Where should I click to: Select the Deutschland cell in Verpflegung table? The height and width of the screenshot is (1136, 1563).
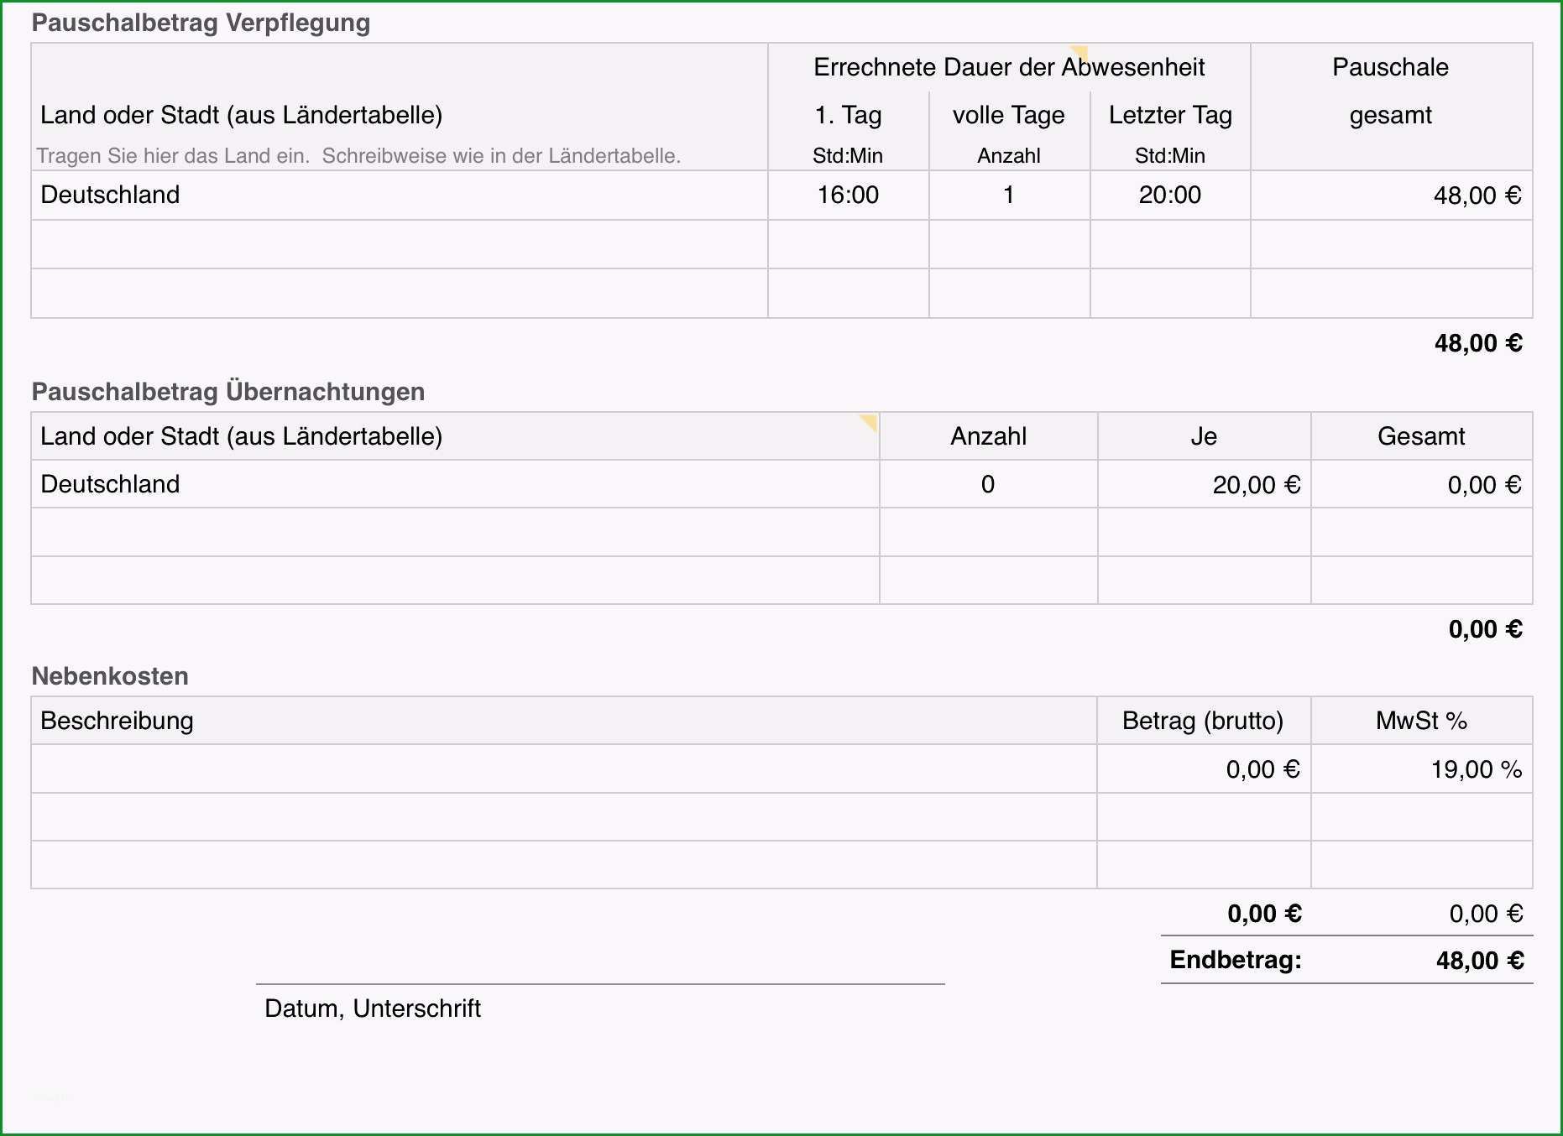400,195
